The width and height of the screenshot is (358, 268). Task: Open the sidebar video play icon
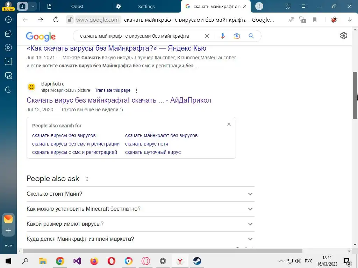8,47
